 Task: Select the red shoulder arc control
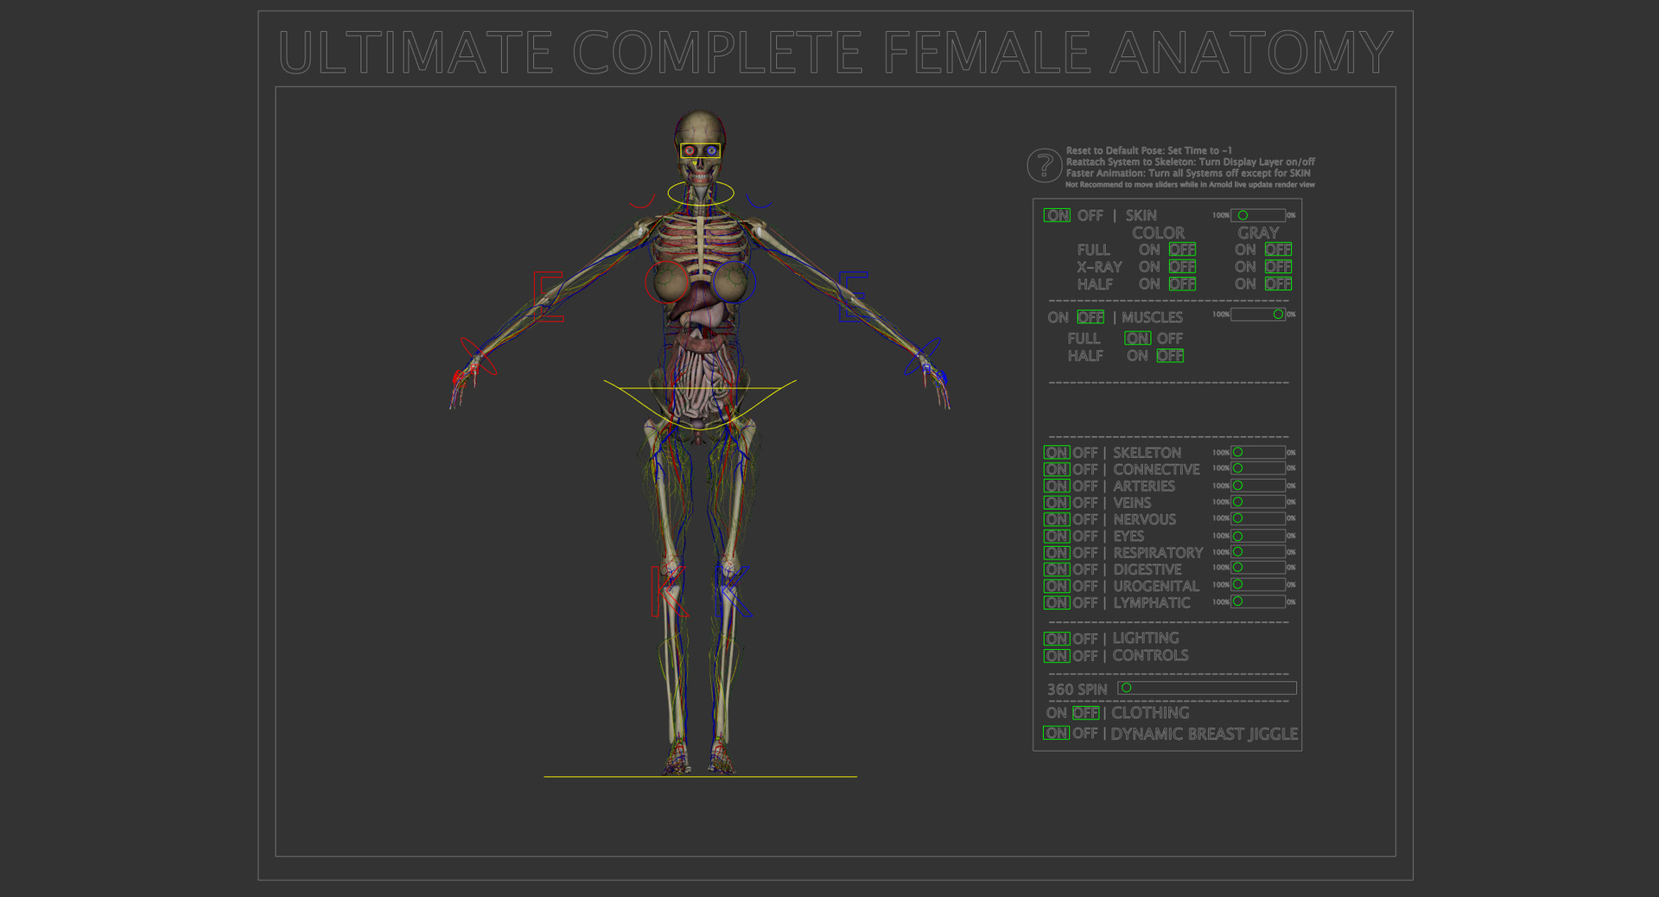pyautogui.click(x=641, y=201)
